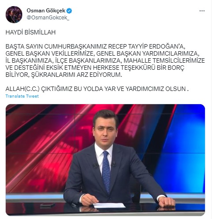Open Osman Gökçek's profile avatar
The image size is (212, 219).
coord(14,15)
